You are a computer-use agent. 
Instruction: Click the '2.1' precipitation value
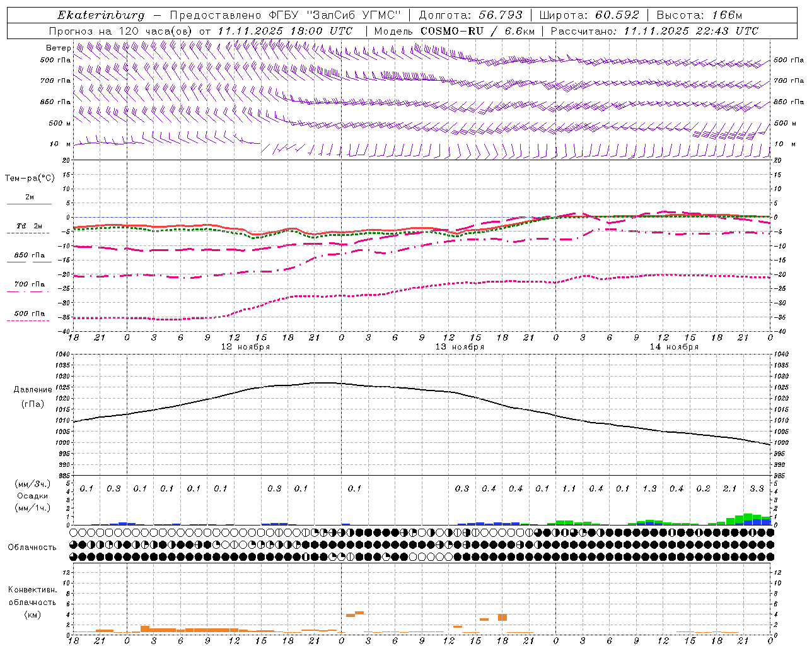tap(729, 489)
